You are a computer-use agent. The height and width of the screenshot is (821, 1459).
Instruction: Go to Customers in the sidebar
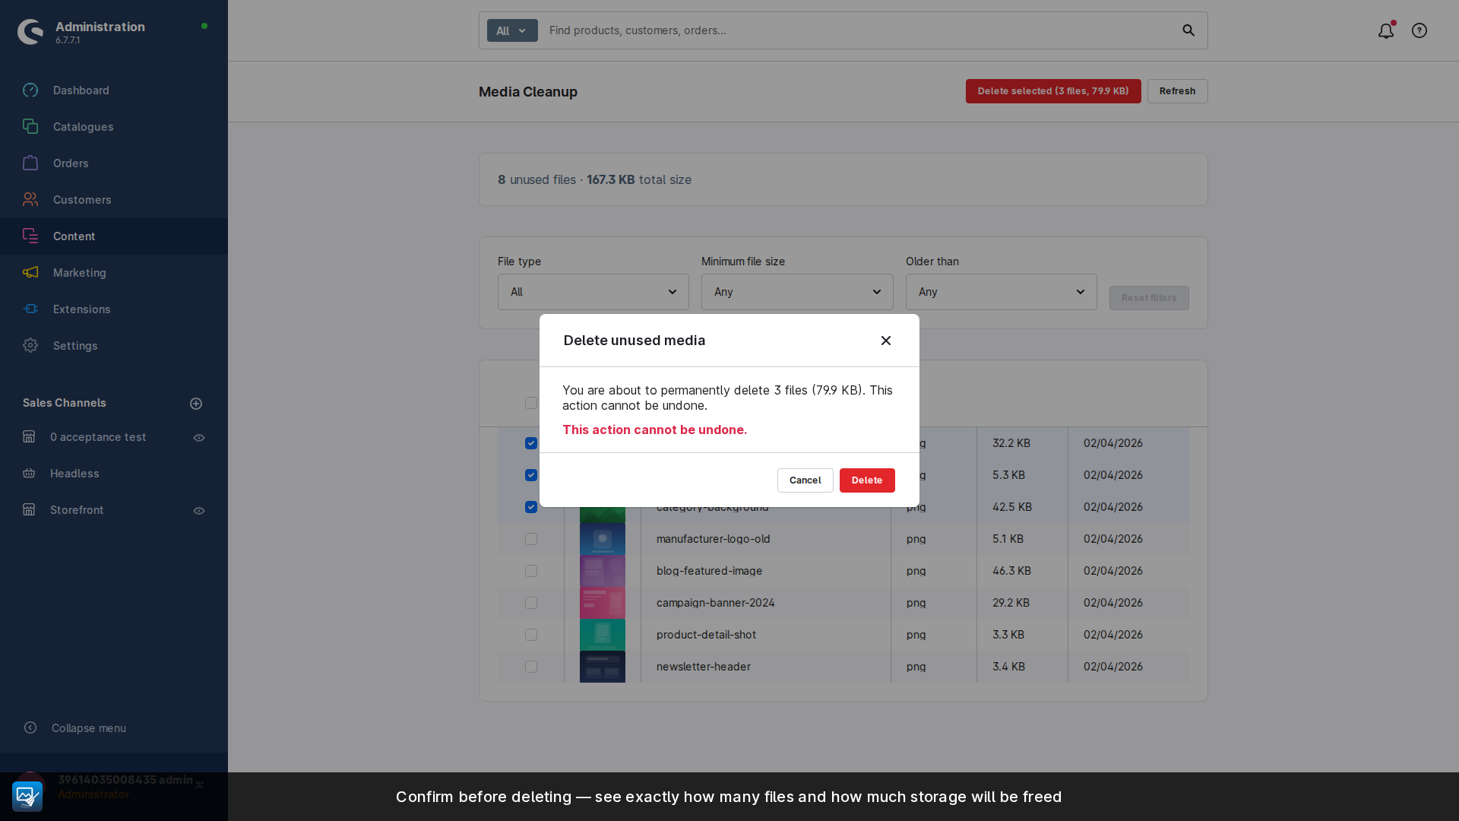pos(82,200)
